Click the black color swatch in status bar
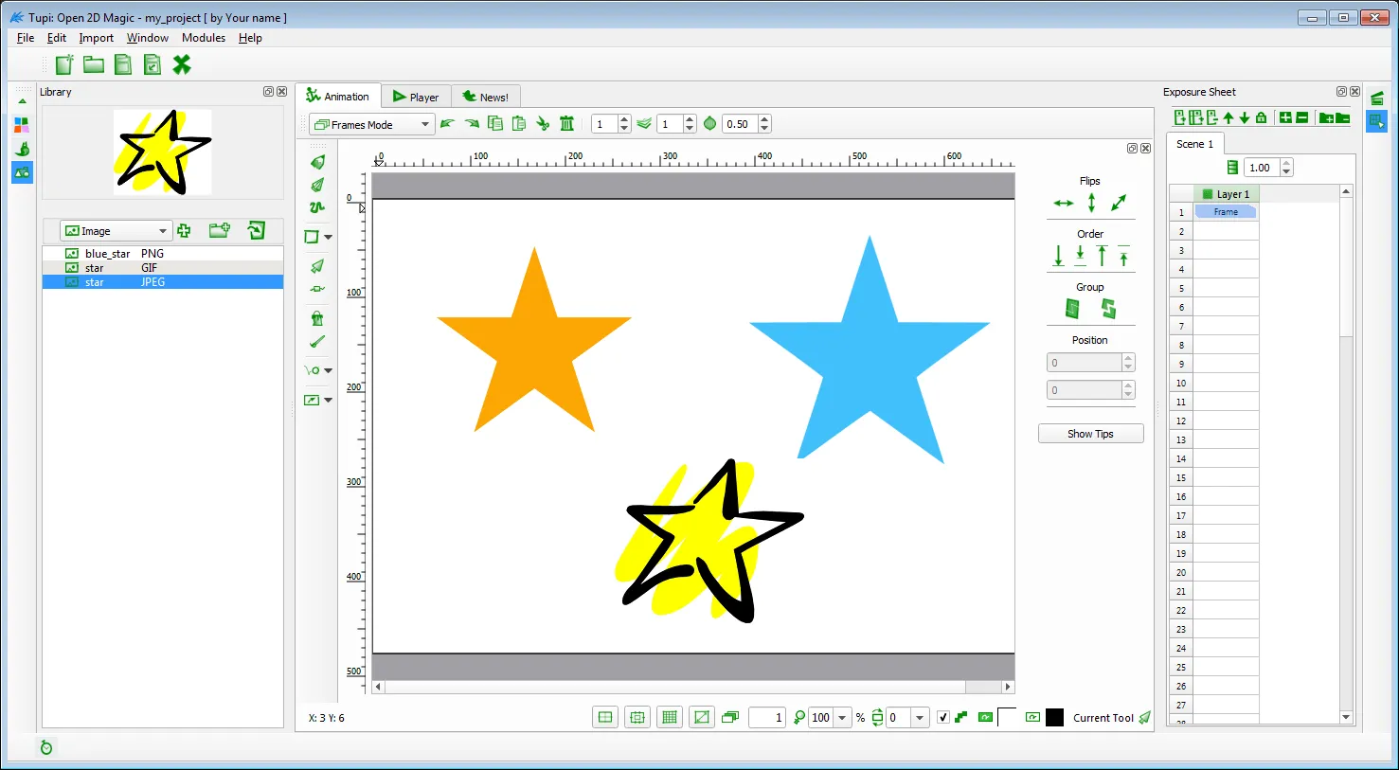The image size is (1399, 770). point(1054,718)
